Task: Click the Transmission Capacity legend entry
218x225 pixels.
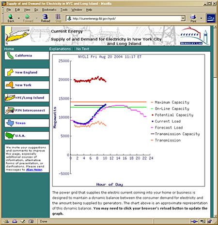Action: 175,134
